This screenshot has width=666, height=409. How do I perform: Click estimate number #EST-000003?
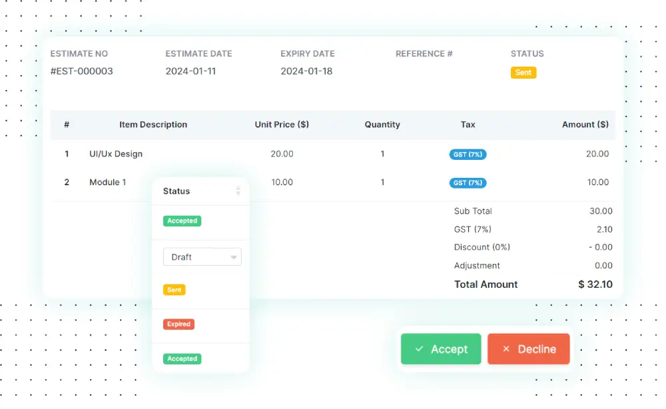(x=82, y=71)
